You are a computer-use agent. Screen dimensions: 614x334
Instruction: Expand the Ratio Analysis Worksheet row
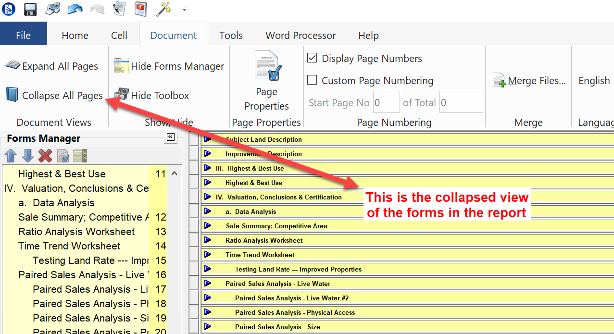click(x=208, y=240)
